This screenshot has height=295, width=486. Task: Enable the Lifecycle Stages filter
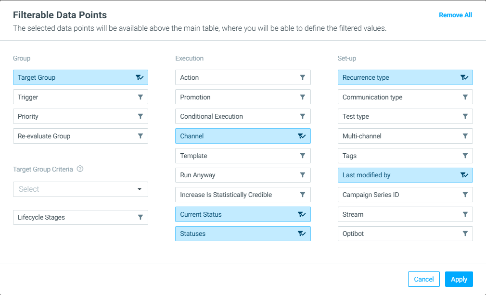pyautogui.click(x=80, y=217)
